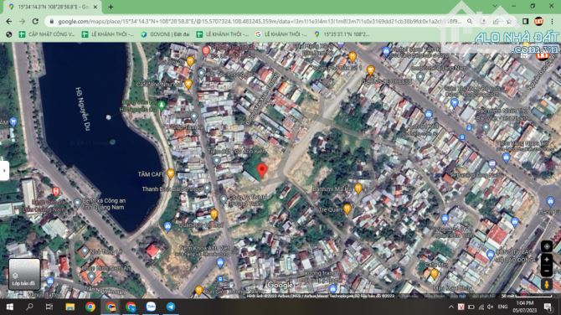
Task: Open the taskbar clock showing 1:04 PM
Action: pos(525,307)
